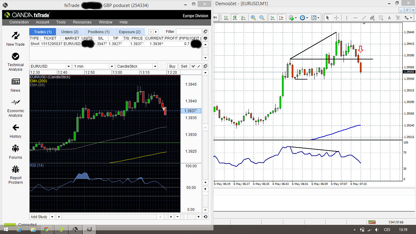This screenshot has width=416, height=234.
Task: Switch to the Orders (2) tab
Action: point(70,32)
